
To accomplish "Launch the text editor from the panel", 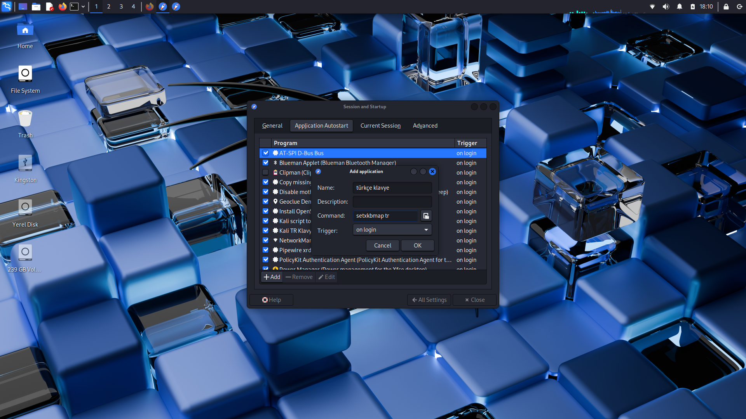I will 49,7.
